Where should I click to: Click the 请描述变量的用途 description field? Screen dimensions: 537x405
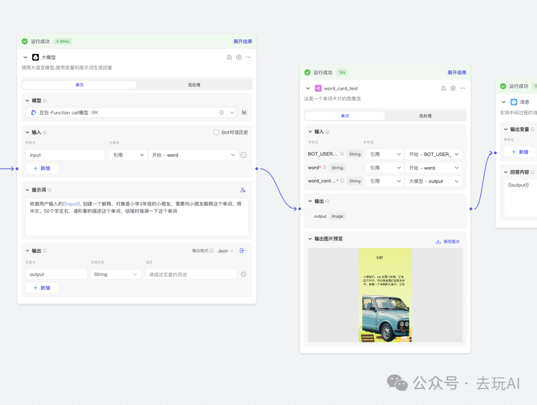point(191,274)
